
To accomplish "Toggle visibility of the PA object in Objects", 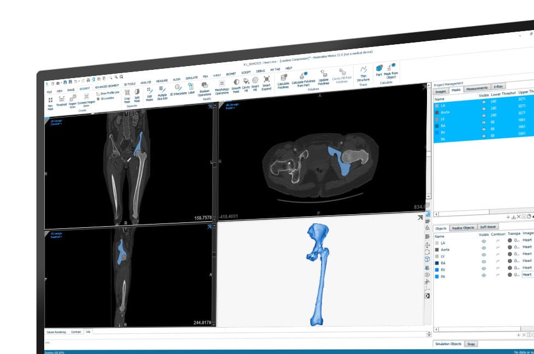I will pyautogui.click(x=484, y=275).
